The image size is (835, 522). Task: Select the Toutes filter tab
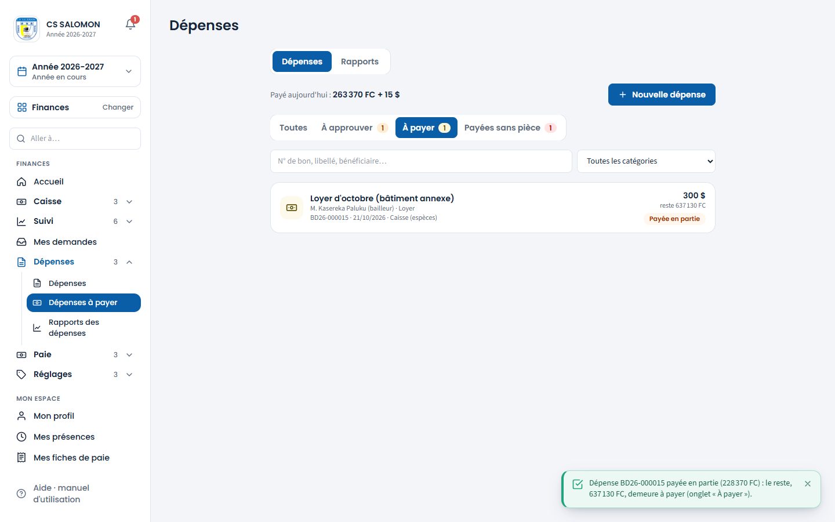click(x=293, y=128)
